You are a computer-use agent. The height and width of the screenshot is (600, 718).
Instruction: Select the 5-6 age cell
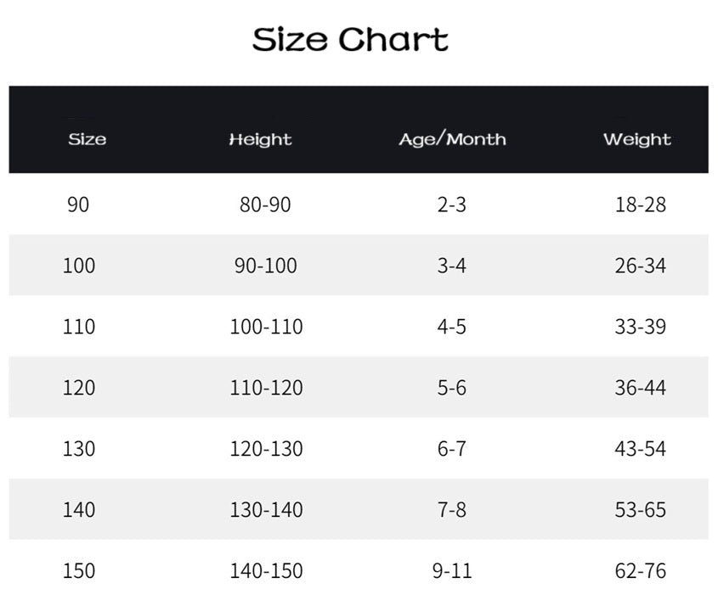click(451, 388)
